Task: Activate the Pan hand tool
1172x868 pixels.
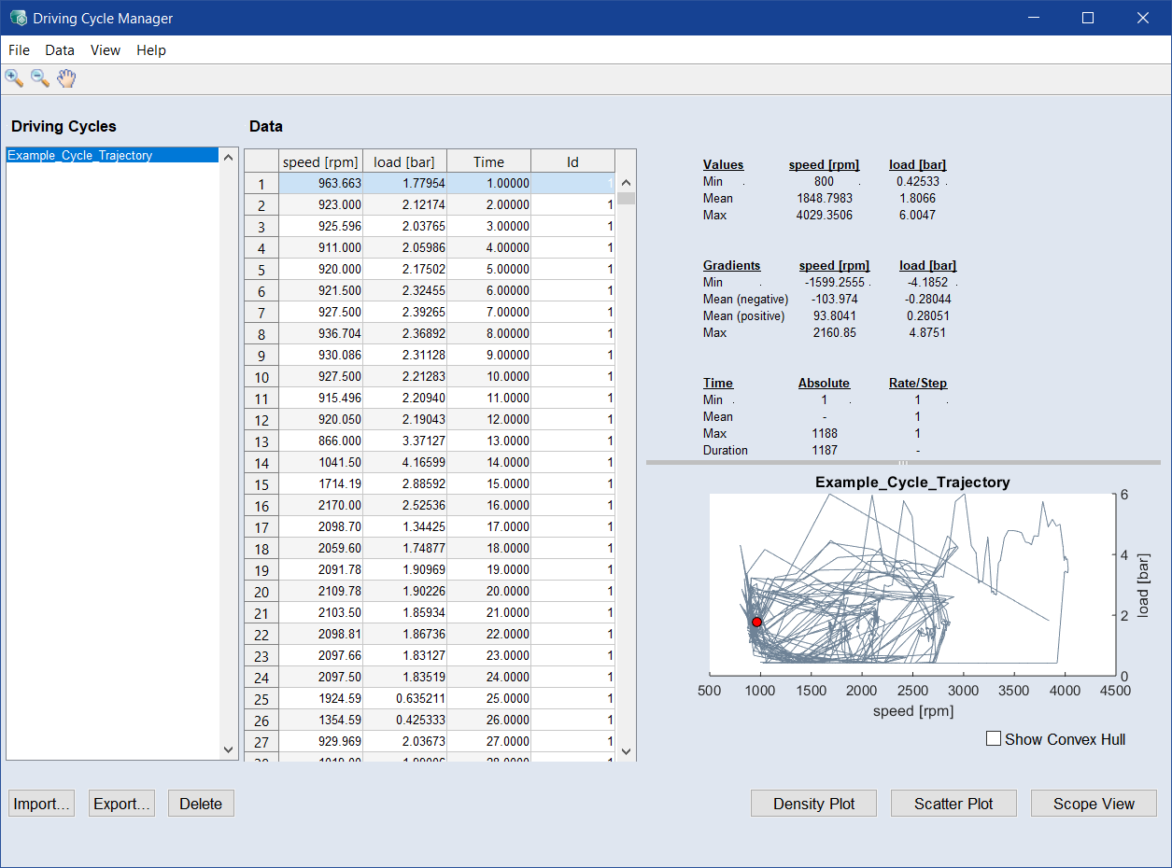Action: click(x=66, y=78)
